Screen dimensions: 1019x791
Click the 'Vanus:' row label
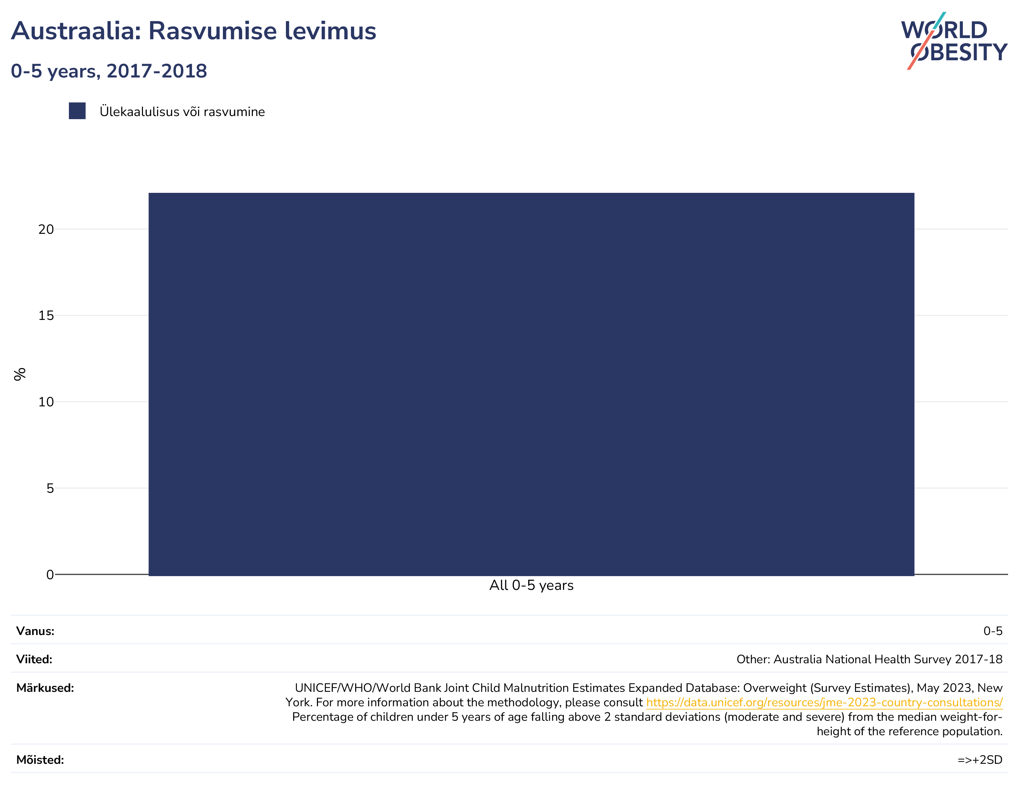[35, 631]
